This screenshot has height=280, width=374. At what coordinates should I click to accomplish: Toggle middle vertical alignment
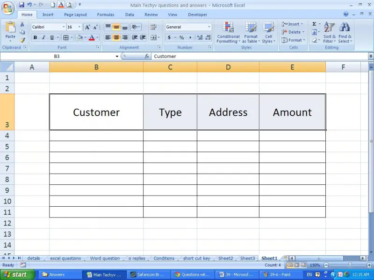tap(116, 27)
